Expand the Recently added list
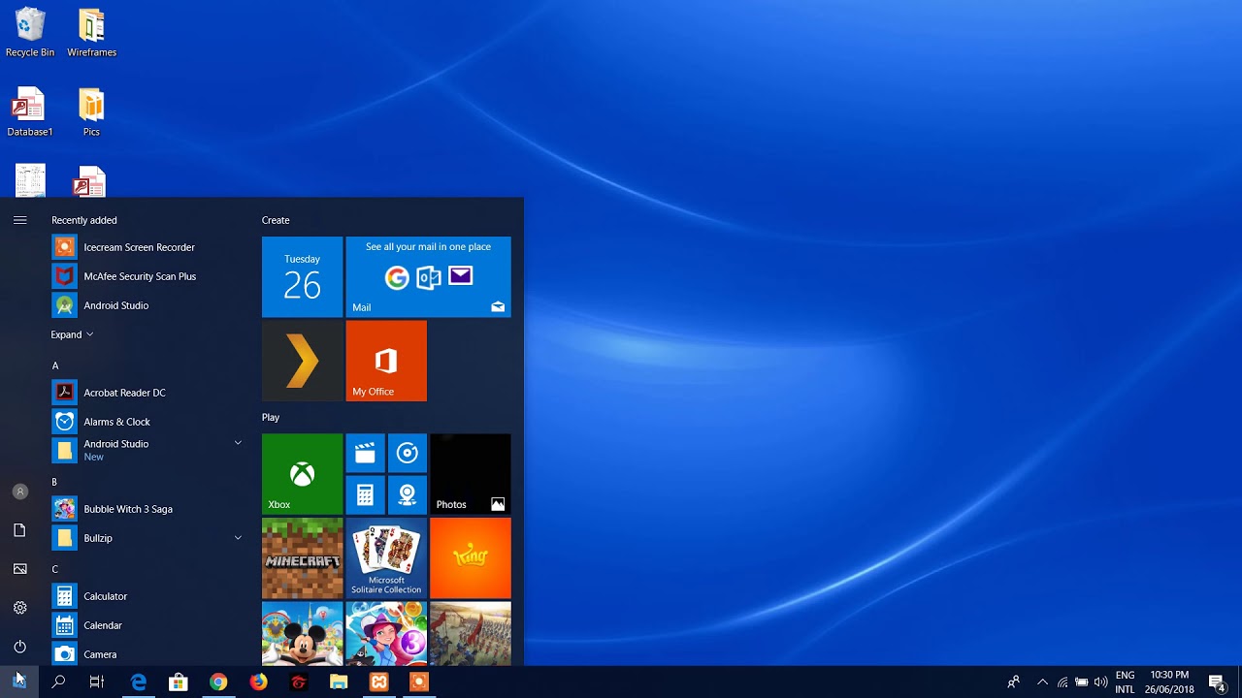 tap(73, 334)
